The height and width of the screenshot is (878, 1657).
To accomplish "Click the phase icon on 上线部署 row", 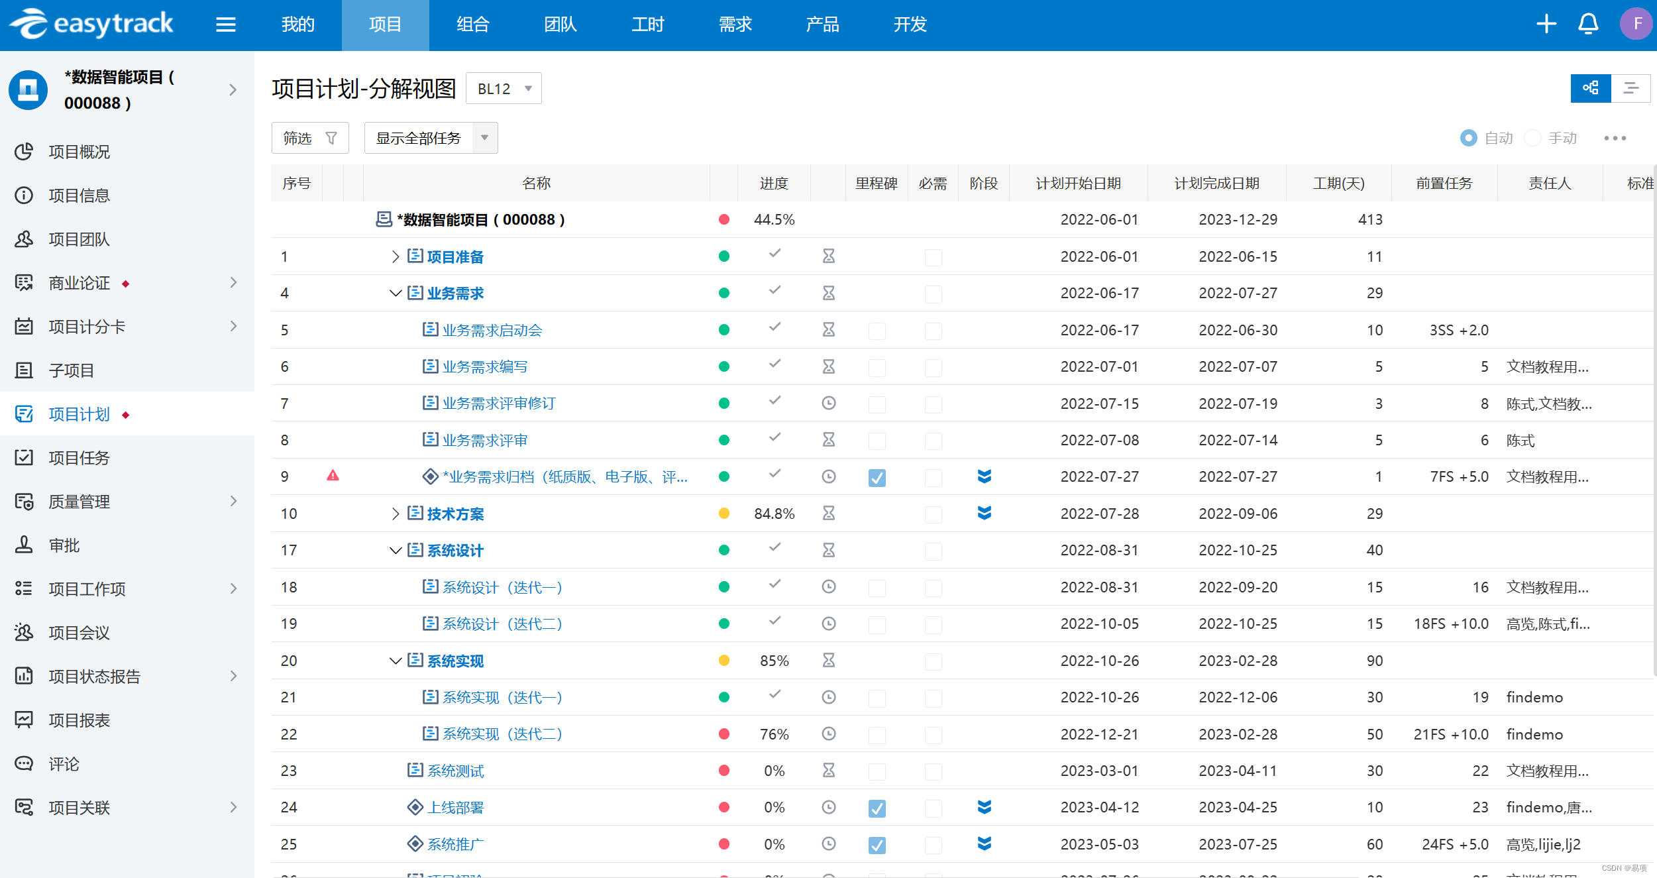I will [x=984, y=806].
